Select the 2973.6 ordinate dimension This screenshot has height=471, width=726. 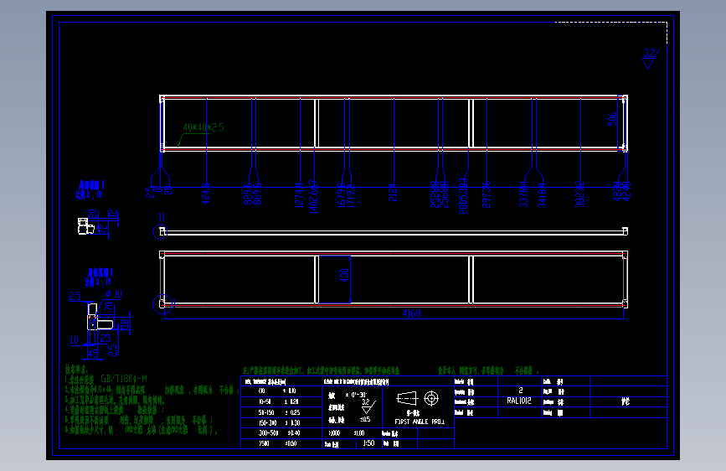(487, 194)
